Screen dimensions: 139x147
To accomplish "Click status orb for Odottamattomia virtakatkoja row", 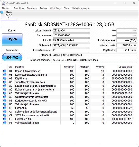I will click(5, 97).
